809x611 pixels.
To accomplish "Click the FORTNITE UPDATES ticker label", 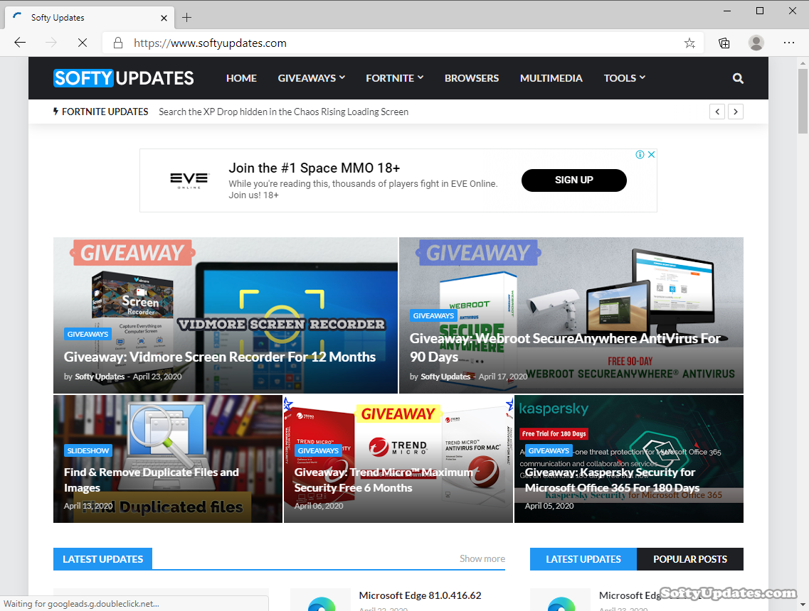I will pyautogui.click(x=100, y=112).
